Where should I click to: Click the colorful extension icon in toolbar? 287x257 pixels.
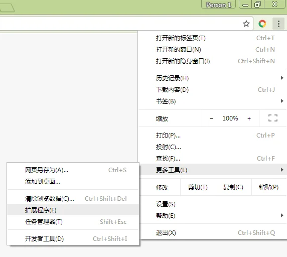point(262,24)
